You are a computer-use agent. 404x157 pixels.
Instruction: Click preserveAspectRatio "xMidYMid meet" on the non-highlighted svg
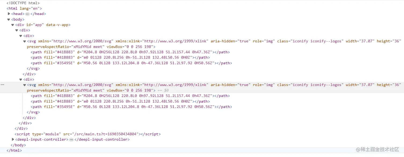88,47
